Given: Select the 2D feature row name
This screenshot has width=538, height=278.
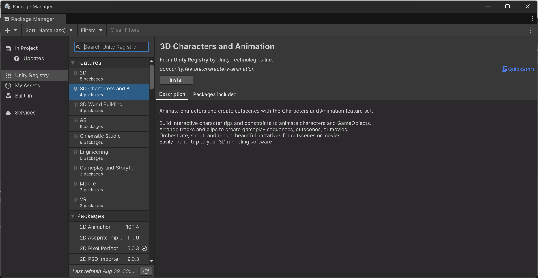Looking at the screenshot, I should pyautogui.click(x=83, y=73).
